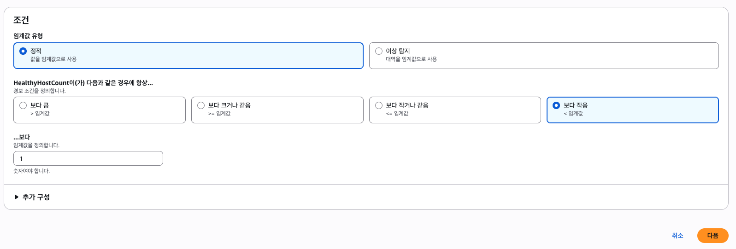736x249 pixels.
Task: Choose the 보다 작거나 같음 condition radio
Action: tap(379, 105)
